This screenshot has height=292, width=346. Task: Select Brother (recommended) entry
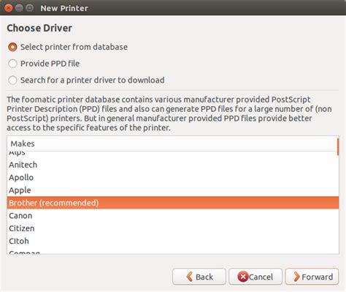tap(173, 203)
